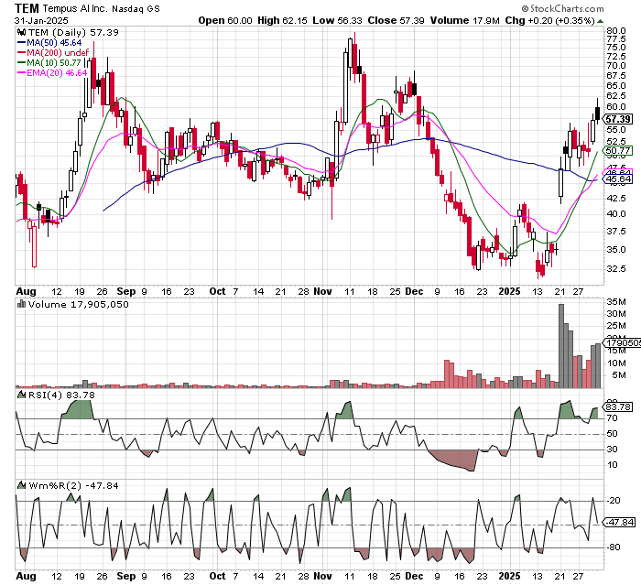Click the -47.84 tag on Wm%R axis
The height and width of the screenshot is (585, 641).
(x=619, y=523)
